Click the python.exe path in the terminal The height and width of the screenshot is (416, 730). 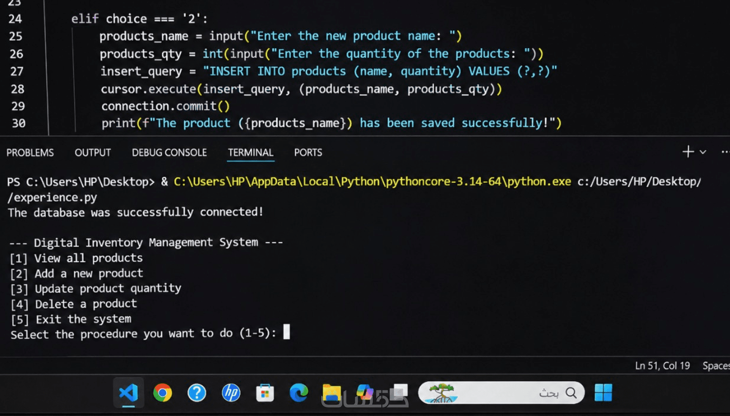[x=372, y=182]
